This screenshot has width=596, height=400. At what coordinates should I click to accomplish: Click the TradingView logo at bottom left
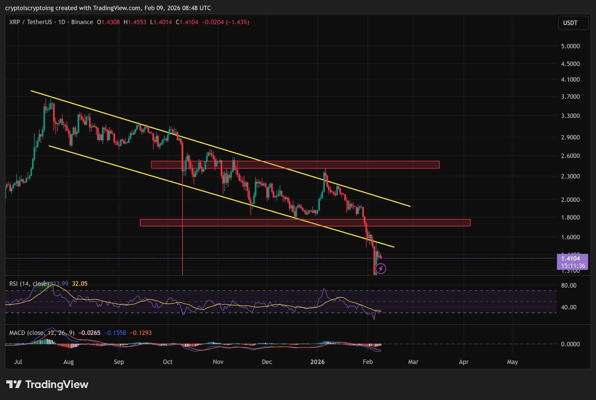coord(47,384)
